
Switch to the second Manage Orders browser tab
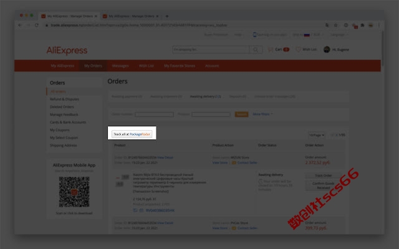click(x=131, y=16)
